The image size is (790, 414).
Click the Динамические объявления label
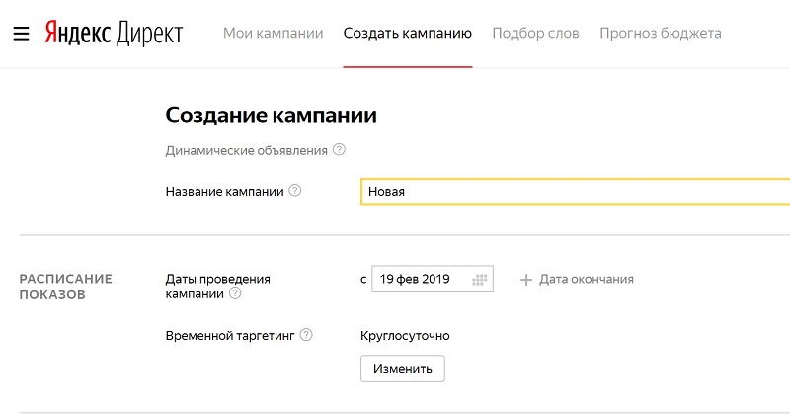tap(246, 150)
